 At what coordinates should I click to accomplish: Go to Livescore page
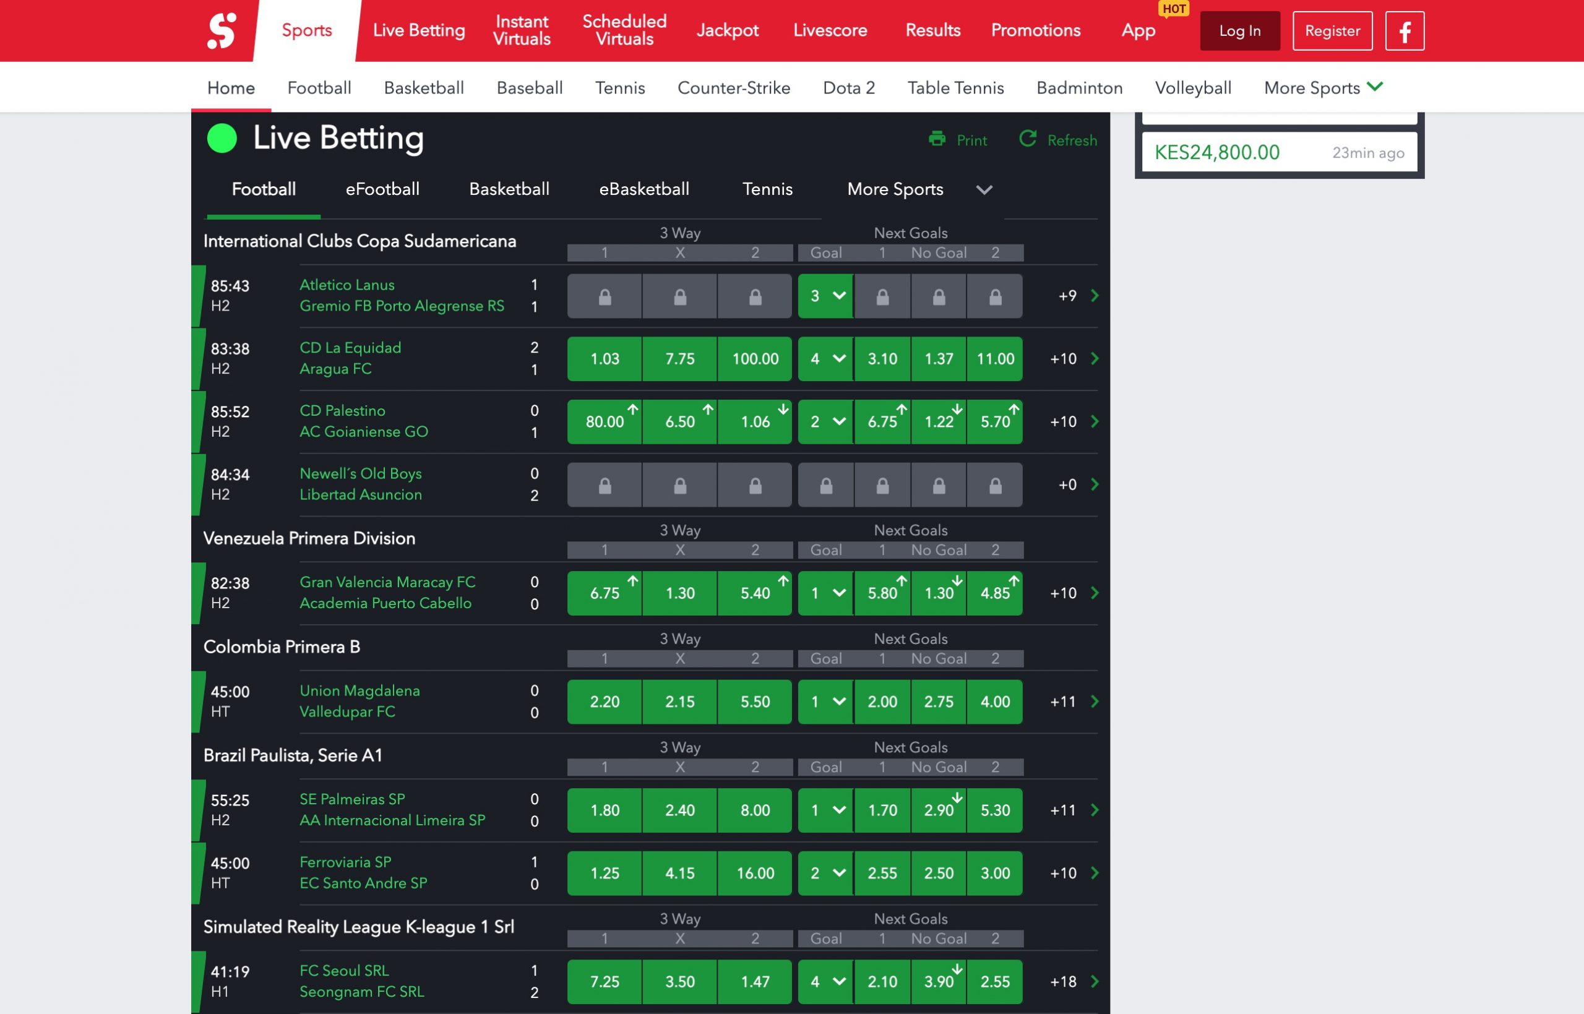[830, 30]
